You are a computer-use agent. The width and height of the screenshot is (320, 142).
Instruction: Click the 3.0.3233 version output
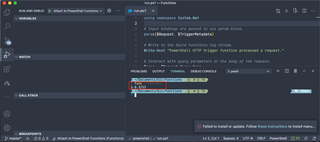pos(138,87)
